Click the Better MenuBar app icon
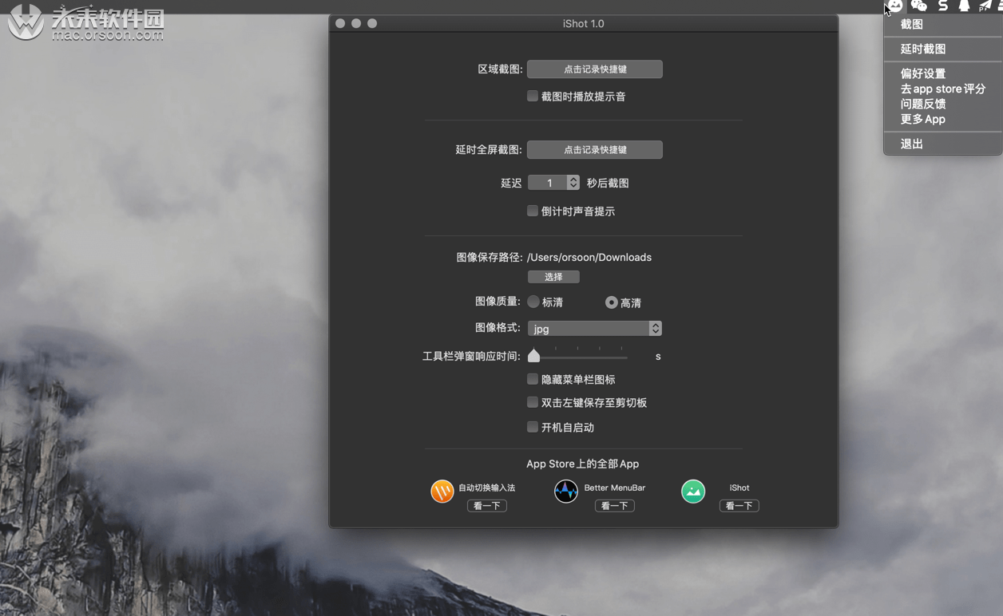Screen dimensions: 1003x616 coord(566,492)
